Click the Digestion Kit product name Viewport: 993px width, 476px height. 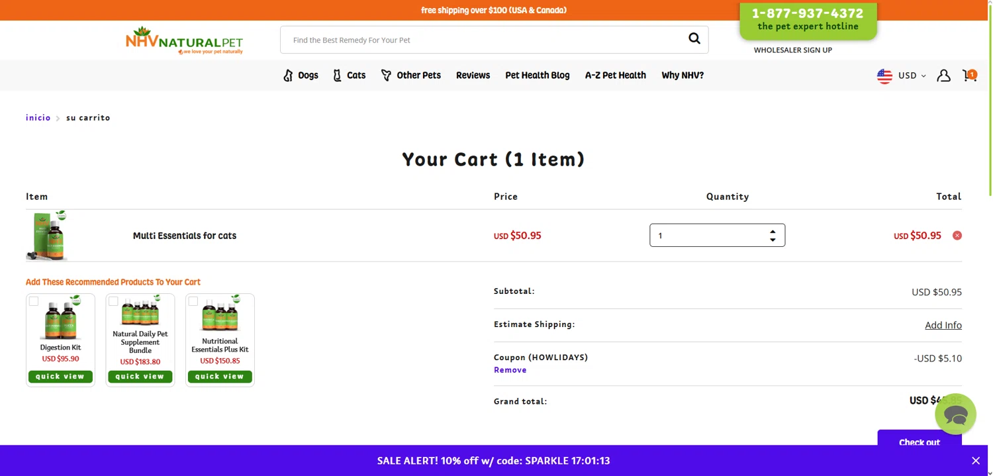(60, 348)
